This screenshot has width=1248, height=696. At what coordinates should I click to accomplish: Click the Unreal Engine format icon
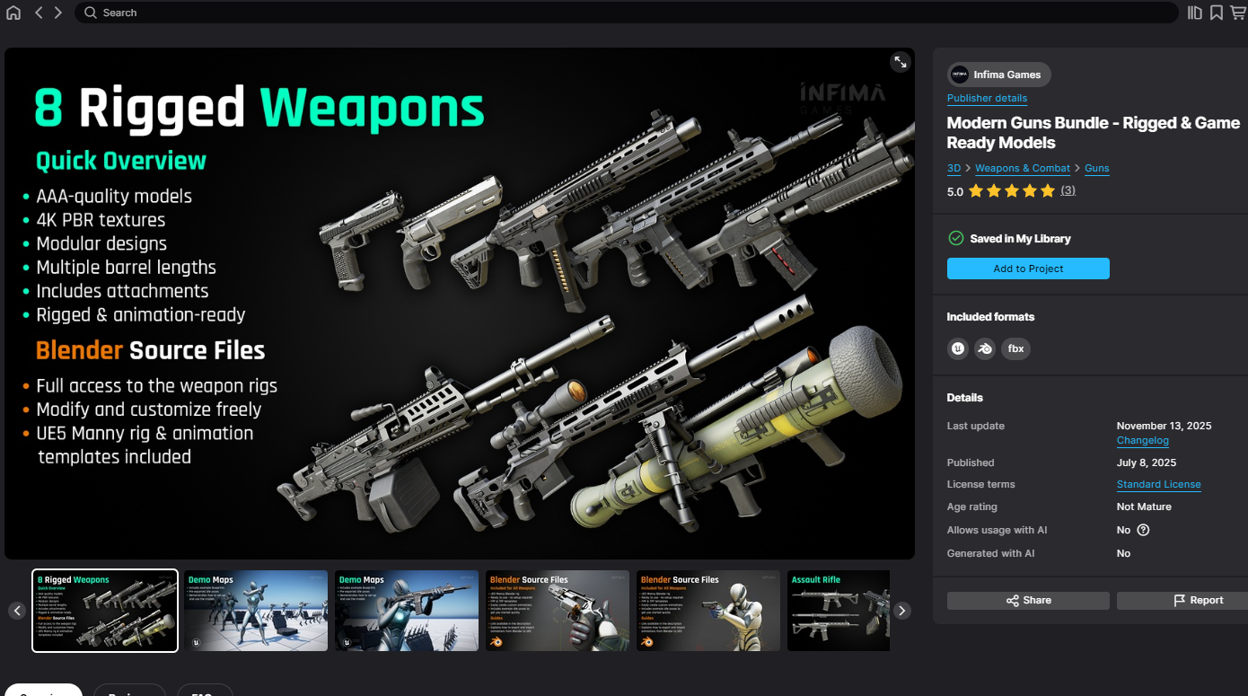958,348
